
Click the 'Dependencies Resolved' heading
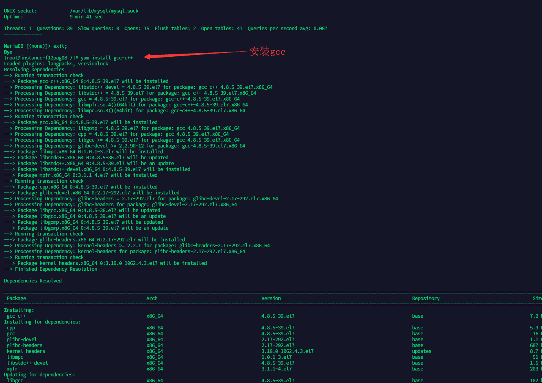pos(32,281)
